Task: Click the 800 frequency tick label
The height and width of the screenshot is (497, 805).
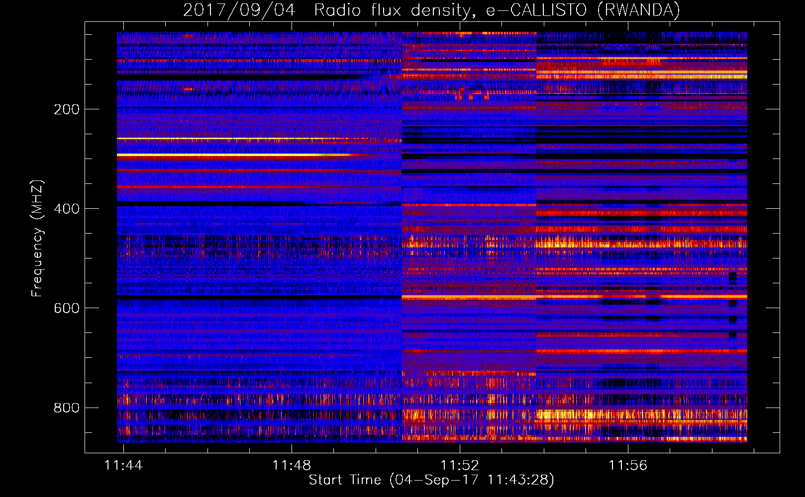Action: [67, 408]
